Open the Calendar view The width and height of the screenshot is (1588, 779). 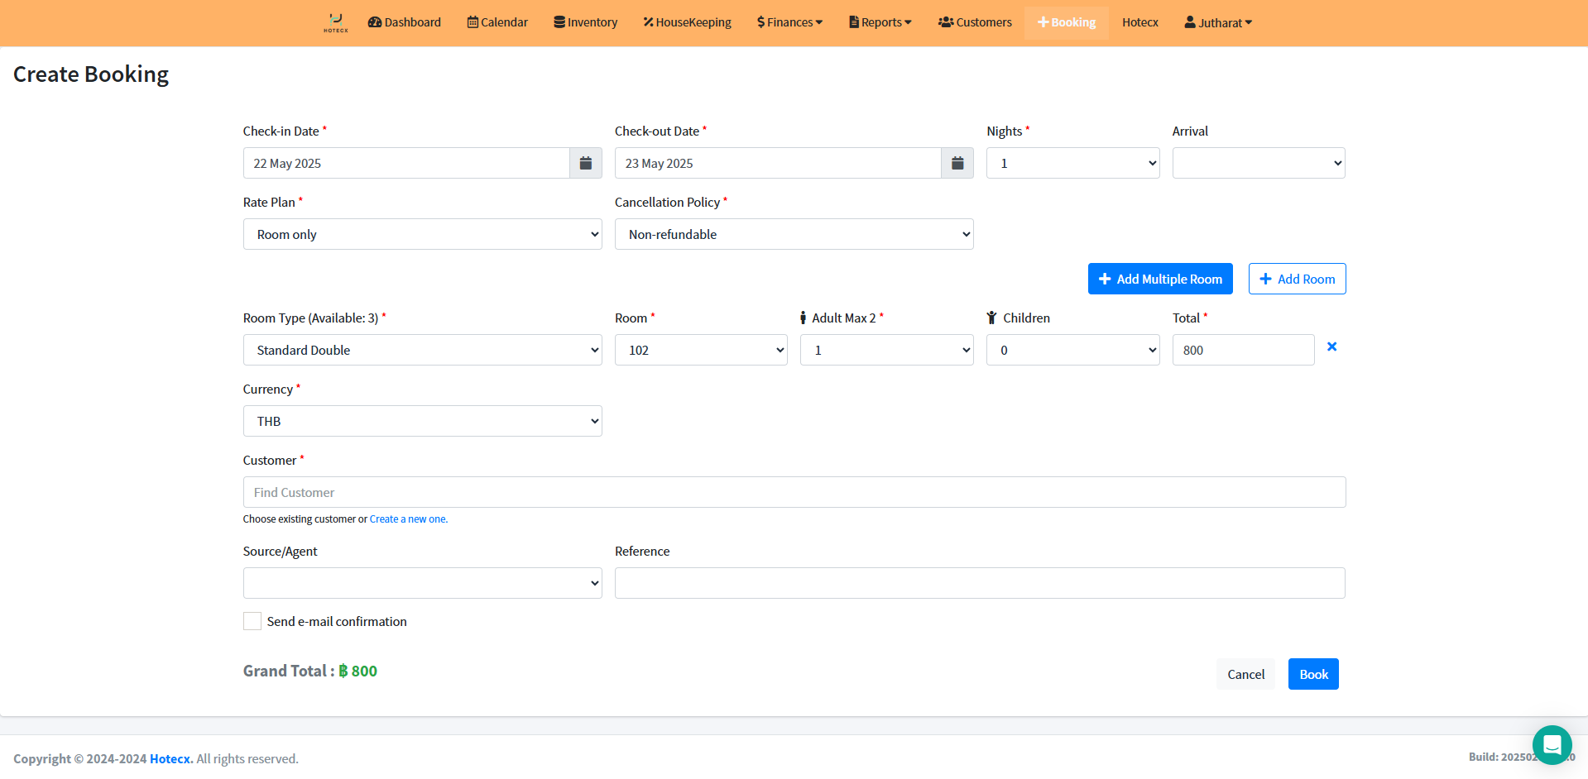pos(497,22)
